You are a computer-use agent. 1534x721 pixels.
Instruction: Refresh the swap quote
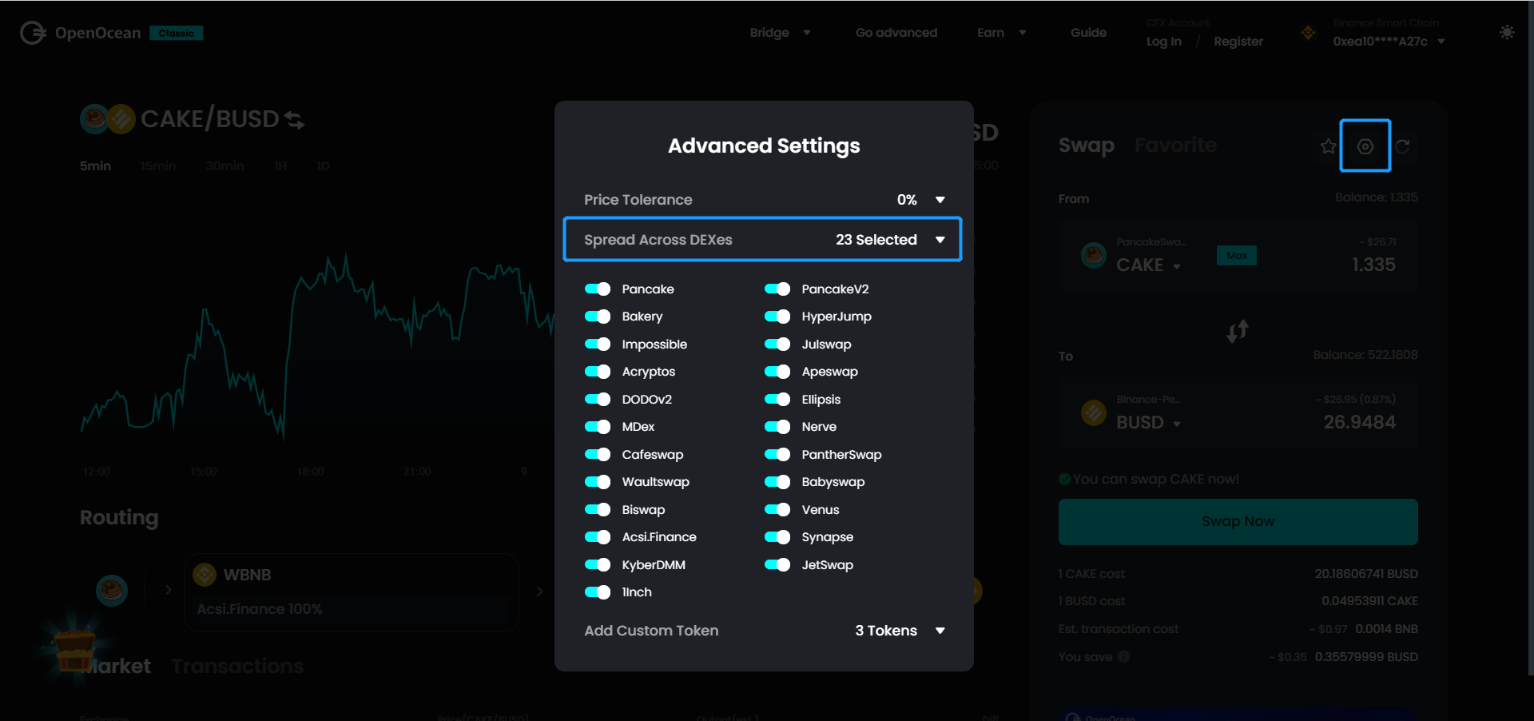[1403, 146]
